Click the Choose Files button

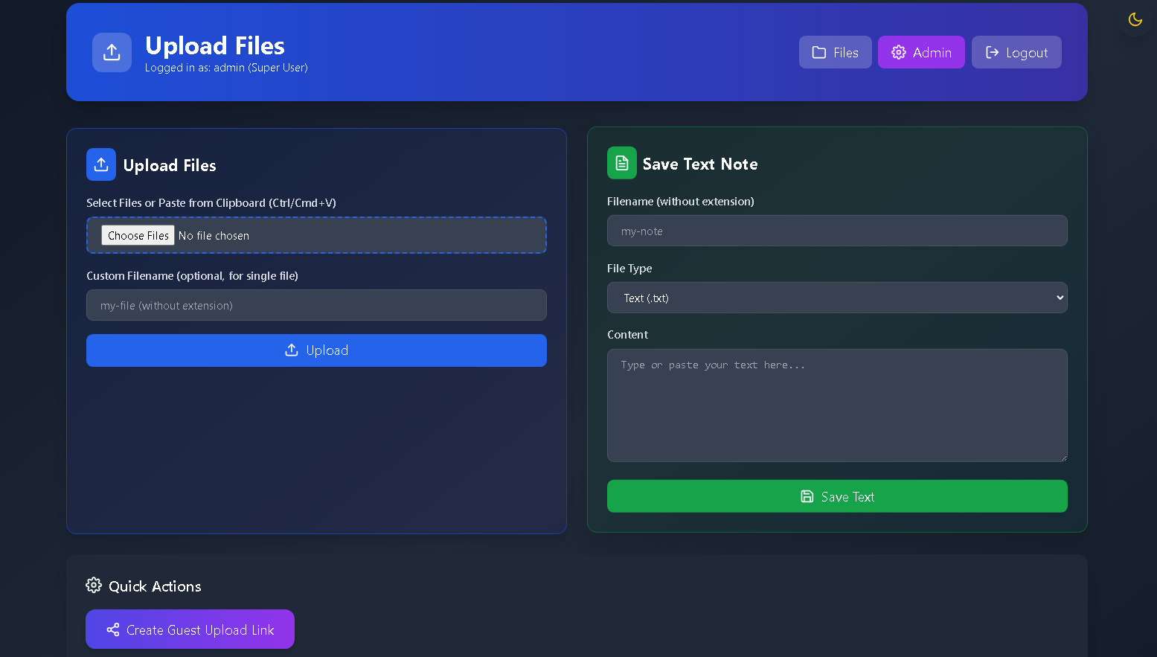pyautogui.click(x=137, y=235)
